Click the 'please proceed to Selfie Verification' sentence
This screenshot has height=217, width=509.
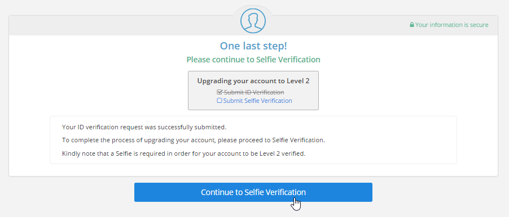click(194, 141)
